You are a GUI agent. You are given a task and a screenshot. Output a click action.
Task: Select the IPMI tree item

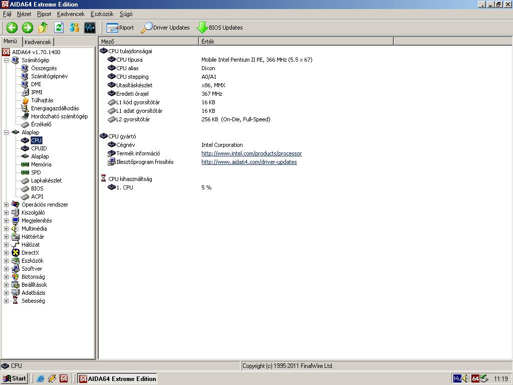pos(37,92)
